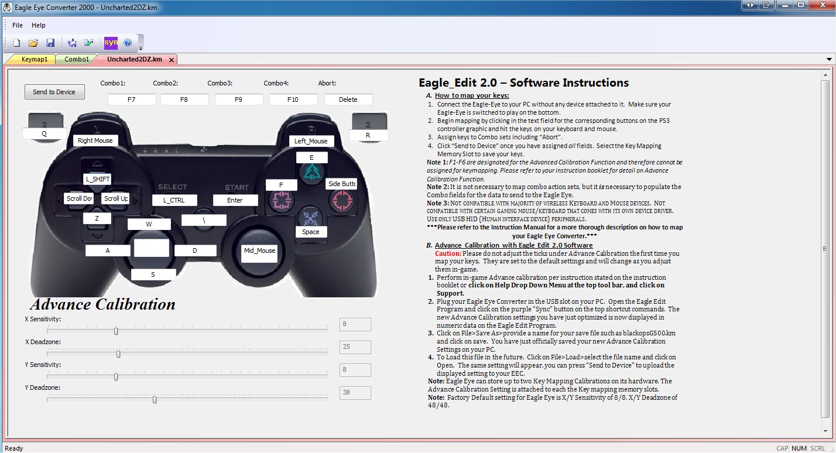Click the Eagle_Edit 2.0 Software Instructions heading
Image resolution: width=836 pixels, height=453 pixels.
(x=524, y=83)
